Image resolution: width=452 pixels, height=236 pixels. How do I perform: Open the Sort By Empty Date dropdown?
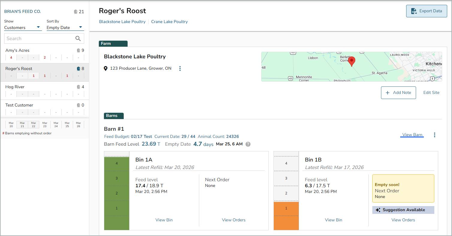click(64, 28)
